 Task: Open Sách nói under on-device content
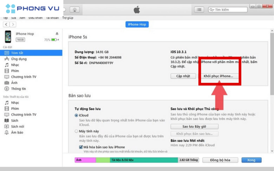[17, 126]
